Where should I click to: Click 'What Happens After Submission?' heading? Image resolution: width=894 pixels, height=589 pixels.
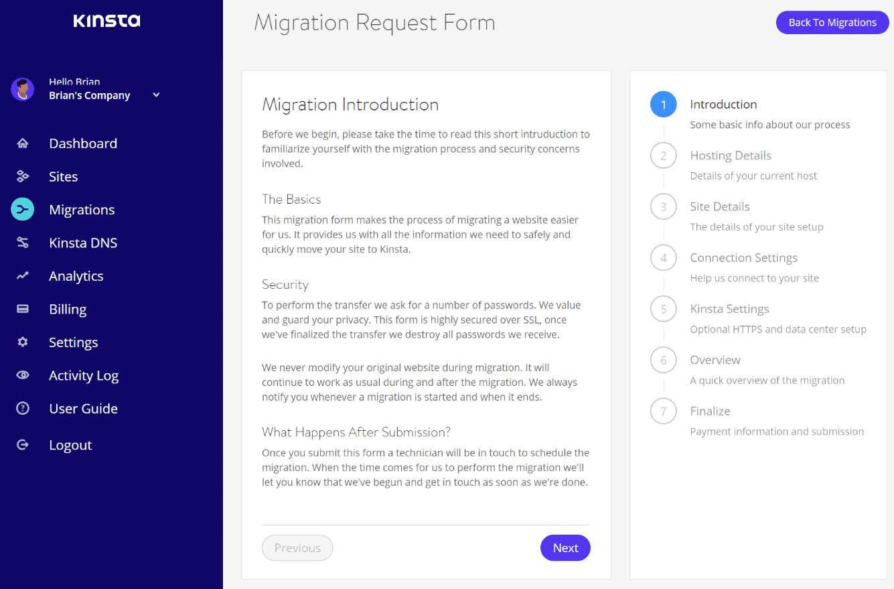pos(356,432)
